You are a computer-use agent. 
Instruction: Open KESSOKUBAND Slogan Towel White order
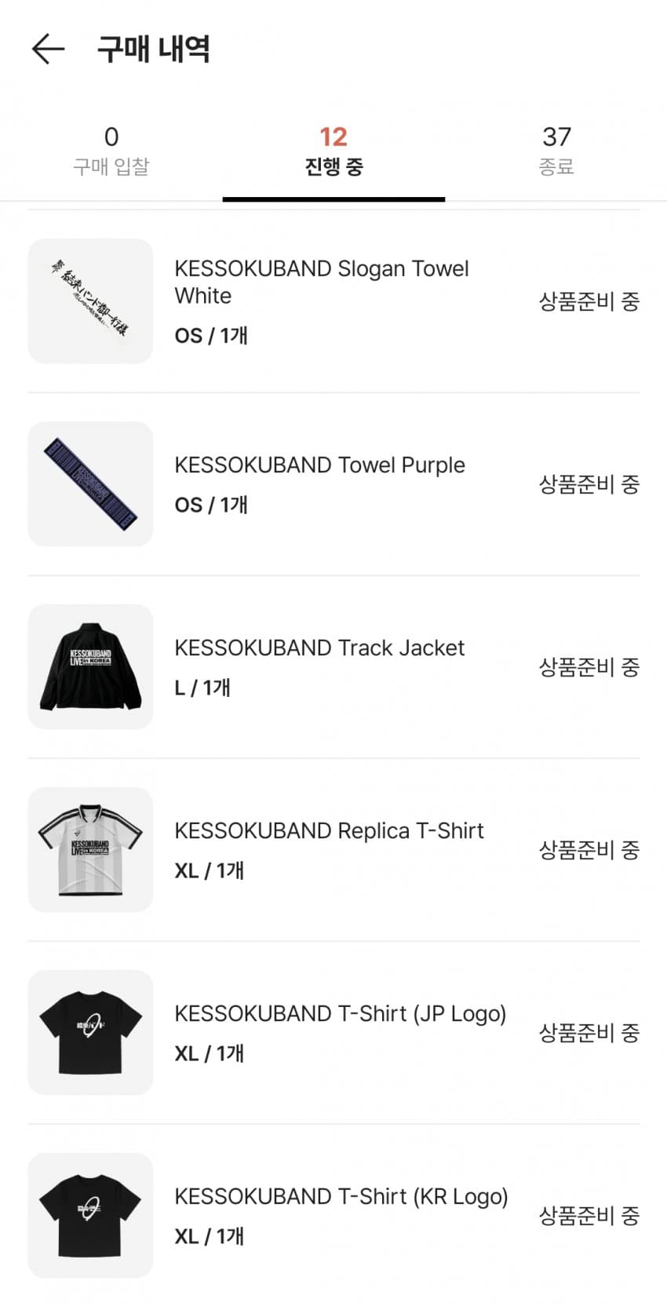[x=321, y=282]
